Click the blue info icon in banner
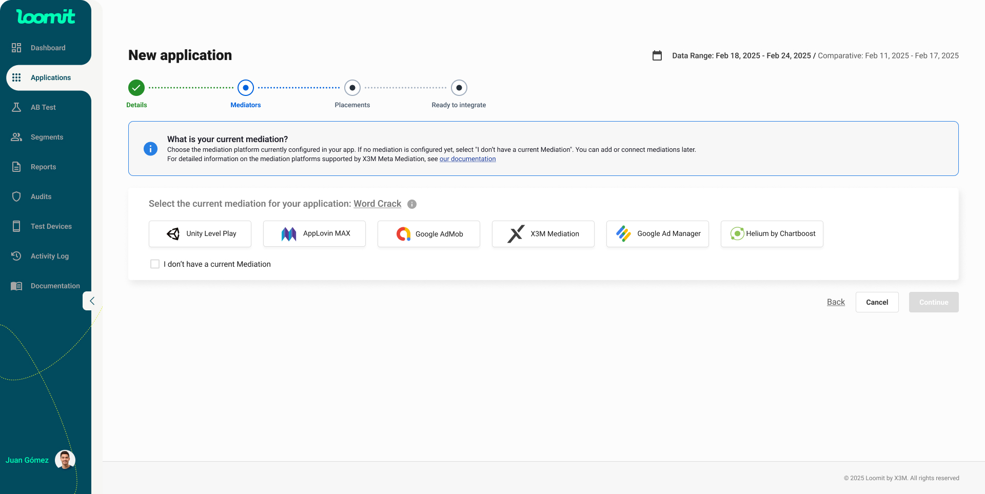 click(x=150, y=149)
